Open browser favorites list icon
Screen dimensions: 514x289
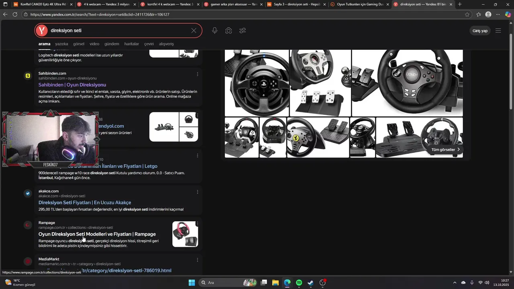[479, 14]
